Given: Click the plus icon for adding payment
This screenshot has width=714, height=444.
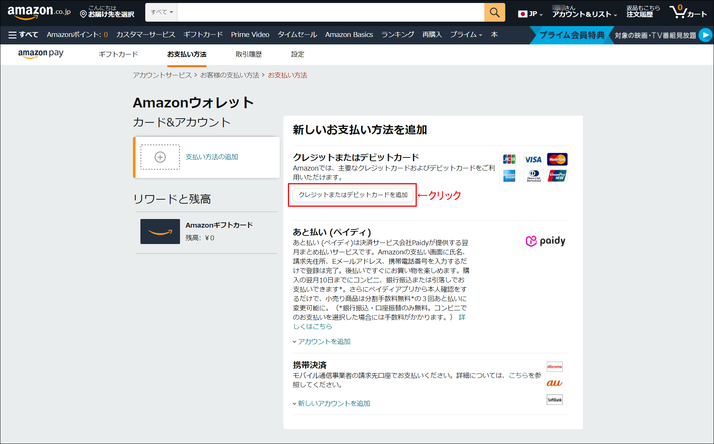Looking at the screenshot, I should point(160,157).
